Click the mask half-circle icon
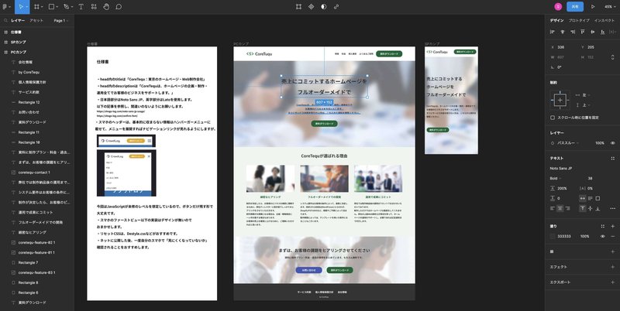Screen dimensions: 620x311 point(324,7)
